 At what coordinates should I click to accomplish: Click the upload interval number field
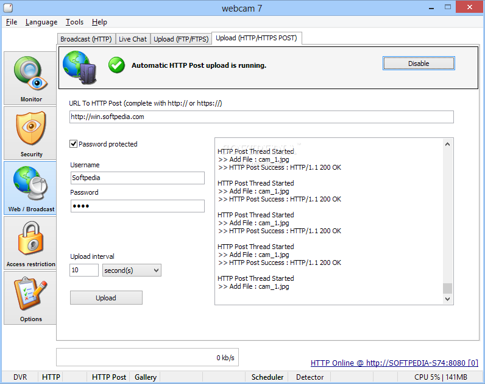pyautogui.click(x=84, y=270)
